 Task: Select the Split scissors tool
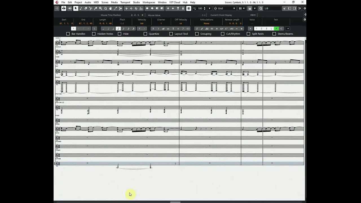[91, 8]
